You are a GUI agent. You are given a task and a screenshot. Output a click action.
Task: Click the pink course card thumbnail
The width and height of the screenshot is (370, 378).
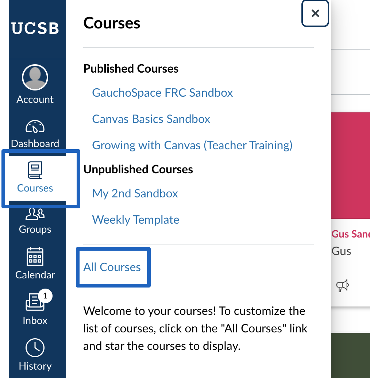pos(351,166)
